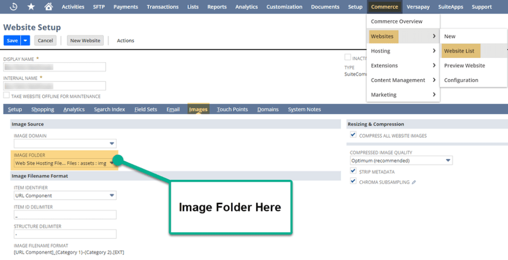The image size is (508, 260).
Task: Click the Internal Name input field
Action: point(54,86)
